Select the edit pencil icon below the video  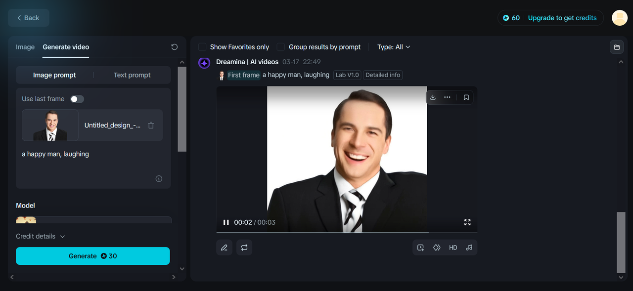click(224, 247)
